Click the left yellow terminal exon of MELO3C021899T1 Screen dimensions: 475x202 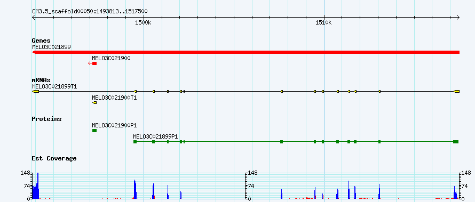click(35, 91)
